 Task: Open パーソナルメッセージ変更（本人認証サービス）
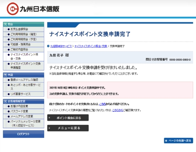[x=23, y=124]
